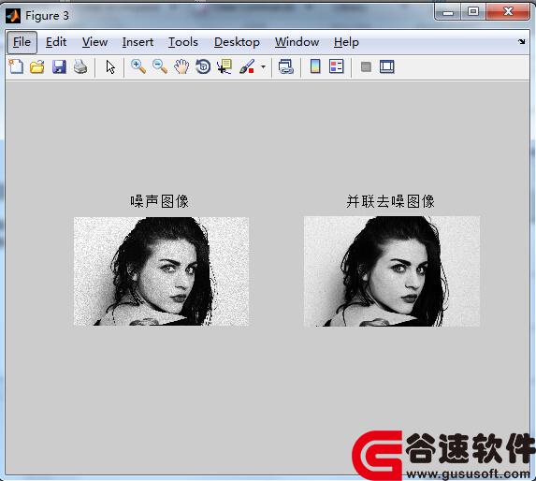Screen dimensions: 536x481
Task: Save figure with floppy disk icon
Action: point(59,66)
